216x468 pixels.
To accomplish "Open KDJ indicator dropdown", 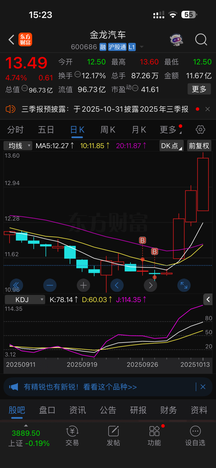I will 25,299.
